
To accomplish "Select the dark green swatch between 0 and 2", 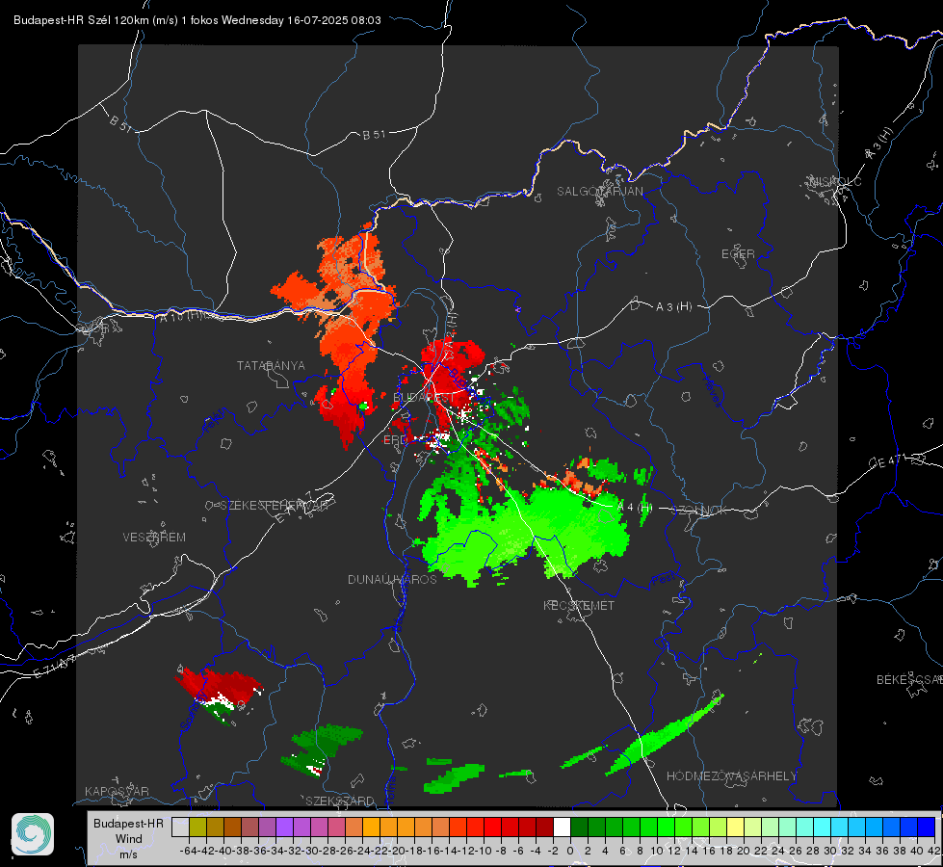I will [579, 827].
